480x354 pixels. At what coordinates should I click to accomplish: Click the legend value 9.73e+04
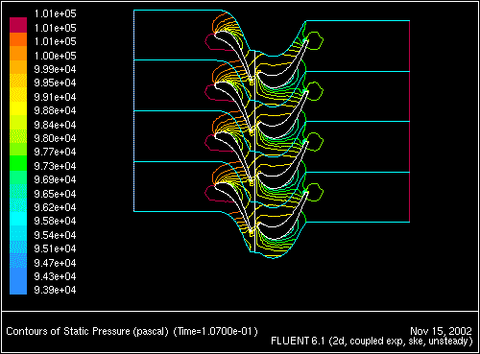[56, 166]
